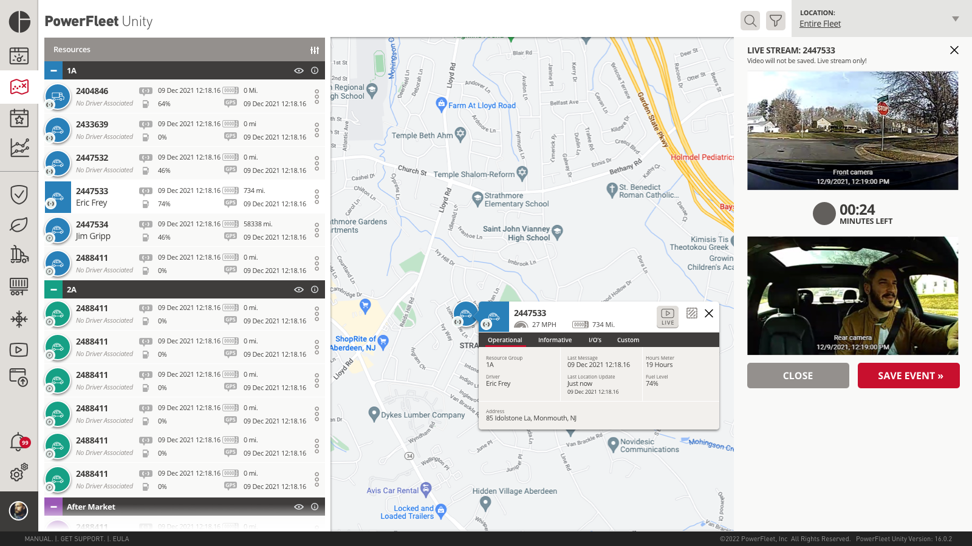This screenshot has width=972, height=546.
Task: Open notifications bell with 99 badge
Action: tap(19, 442)
